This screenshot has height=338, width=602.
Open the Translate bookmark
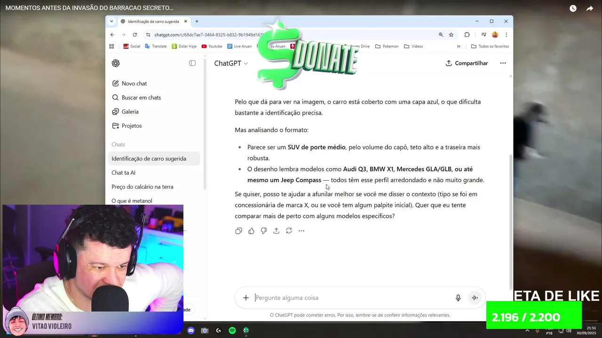pos(156,46)
